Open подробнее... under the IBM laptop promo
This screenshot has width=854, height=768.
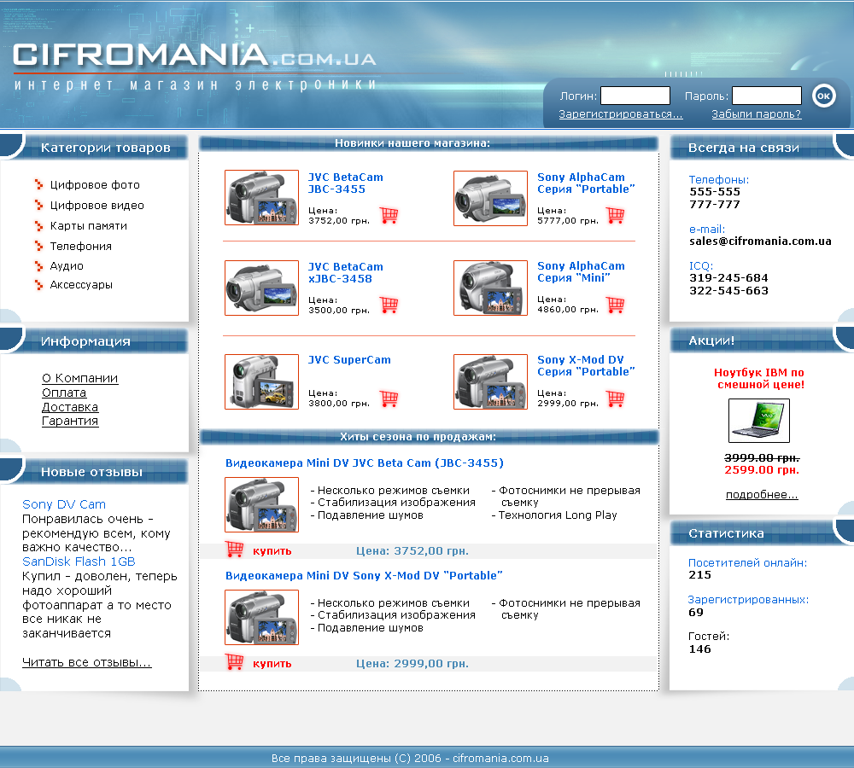(760, 495)
